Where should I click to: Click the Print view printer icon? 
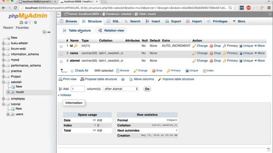pyautogui.click(x=61, y=79)
